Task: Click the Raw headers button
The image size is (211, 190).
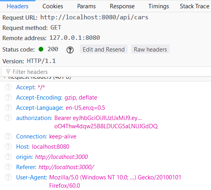Action: 150,49
